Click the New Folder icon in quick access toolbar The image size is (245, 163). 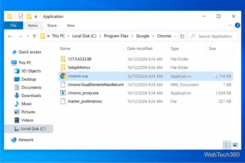(x=29, y=16)
